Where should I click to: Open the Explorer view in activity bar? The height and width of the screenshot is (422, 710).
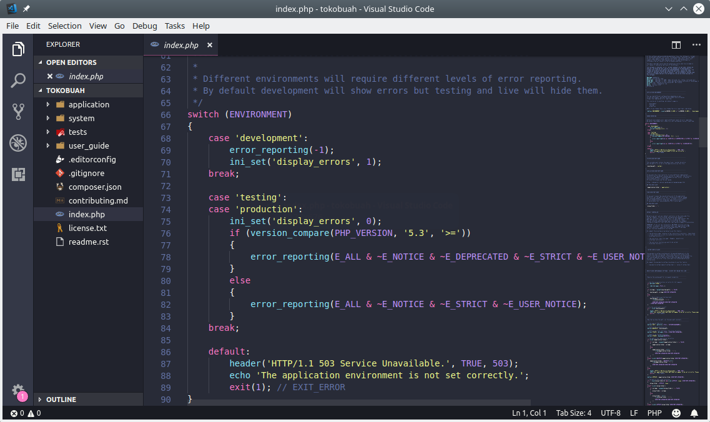click(x=18, y=49)
